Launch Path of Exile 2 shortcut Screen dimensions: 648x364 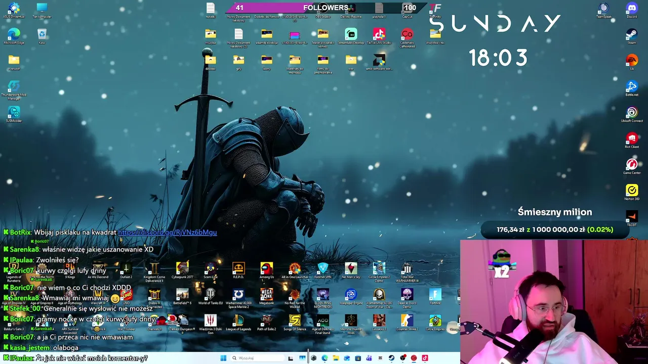pyautogui.click(x=267, y=323)
